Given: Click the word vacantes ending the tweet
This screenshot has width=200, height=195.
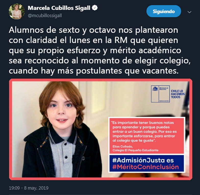Looking at the screenshot, I should click(x=160, y=71).
